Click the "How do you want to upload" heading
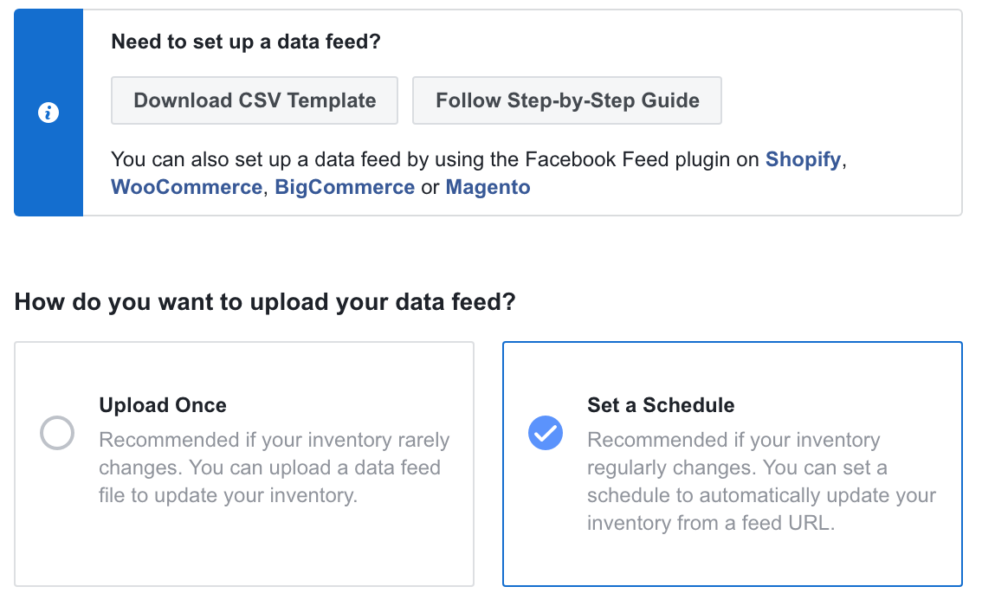Viewport: 982px width, 606px height. coord(265,302)
